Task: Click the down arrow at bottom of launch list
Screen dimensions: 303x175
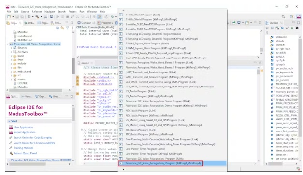Action: pos(123,169)
